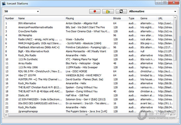Select 00o EKO DES GARRIGUES station
The width and height of the screenshot is (181, 125).
point(40,103)
